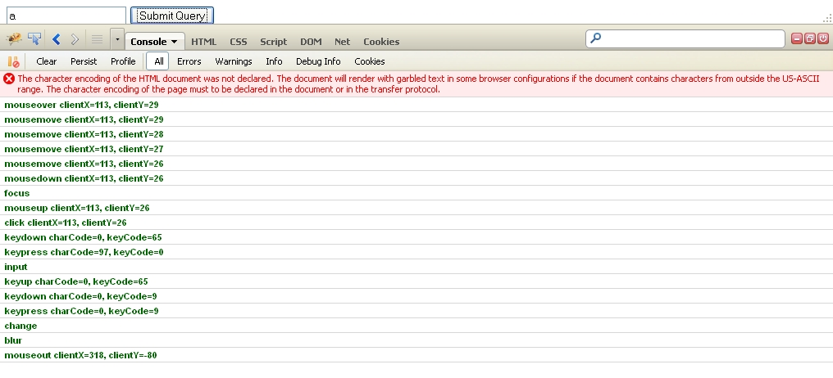This screenshot has width=833, height=378.
Task: Filter console to Errors only
Action: pyautogui.click(x=189, y=61)
